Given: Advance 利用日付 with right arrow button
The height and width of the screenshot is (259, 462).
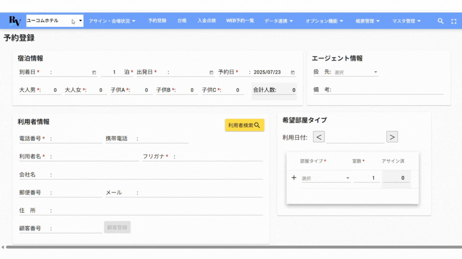Looking at the screenshot, I should pyautogui.click(x=392, y=137).
